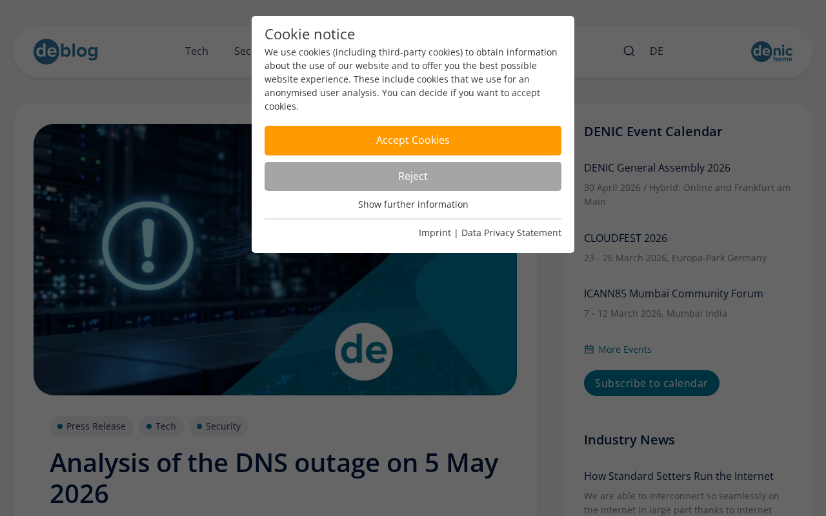Screen dimensions: 826x516
Task: Click Subscribe to calendar button
Action: (652, 383)
